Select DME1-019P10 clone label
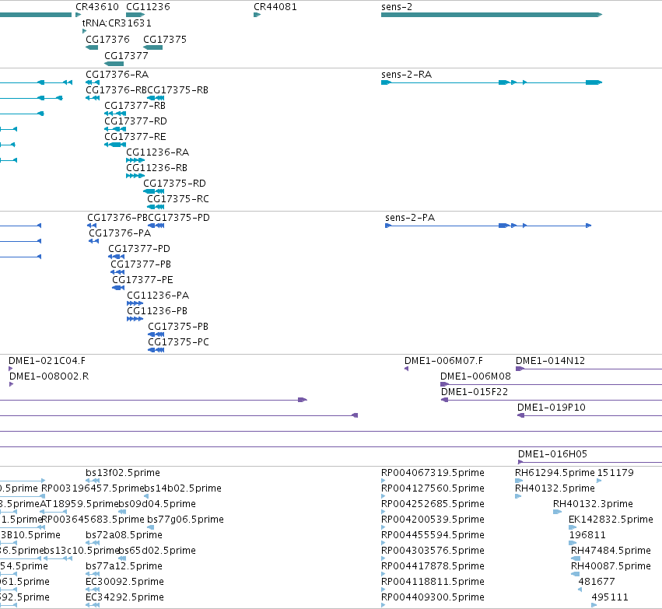 tap(552, 408)
